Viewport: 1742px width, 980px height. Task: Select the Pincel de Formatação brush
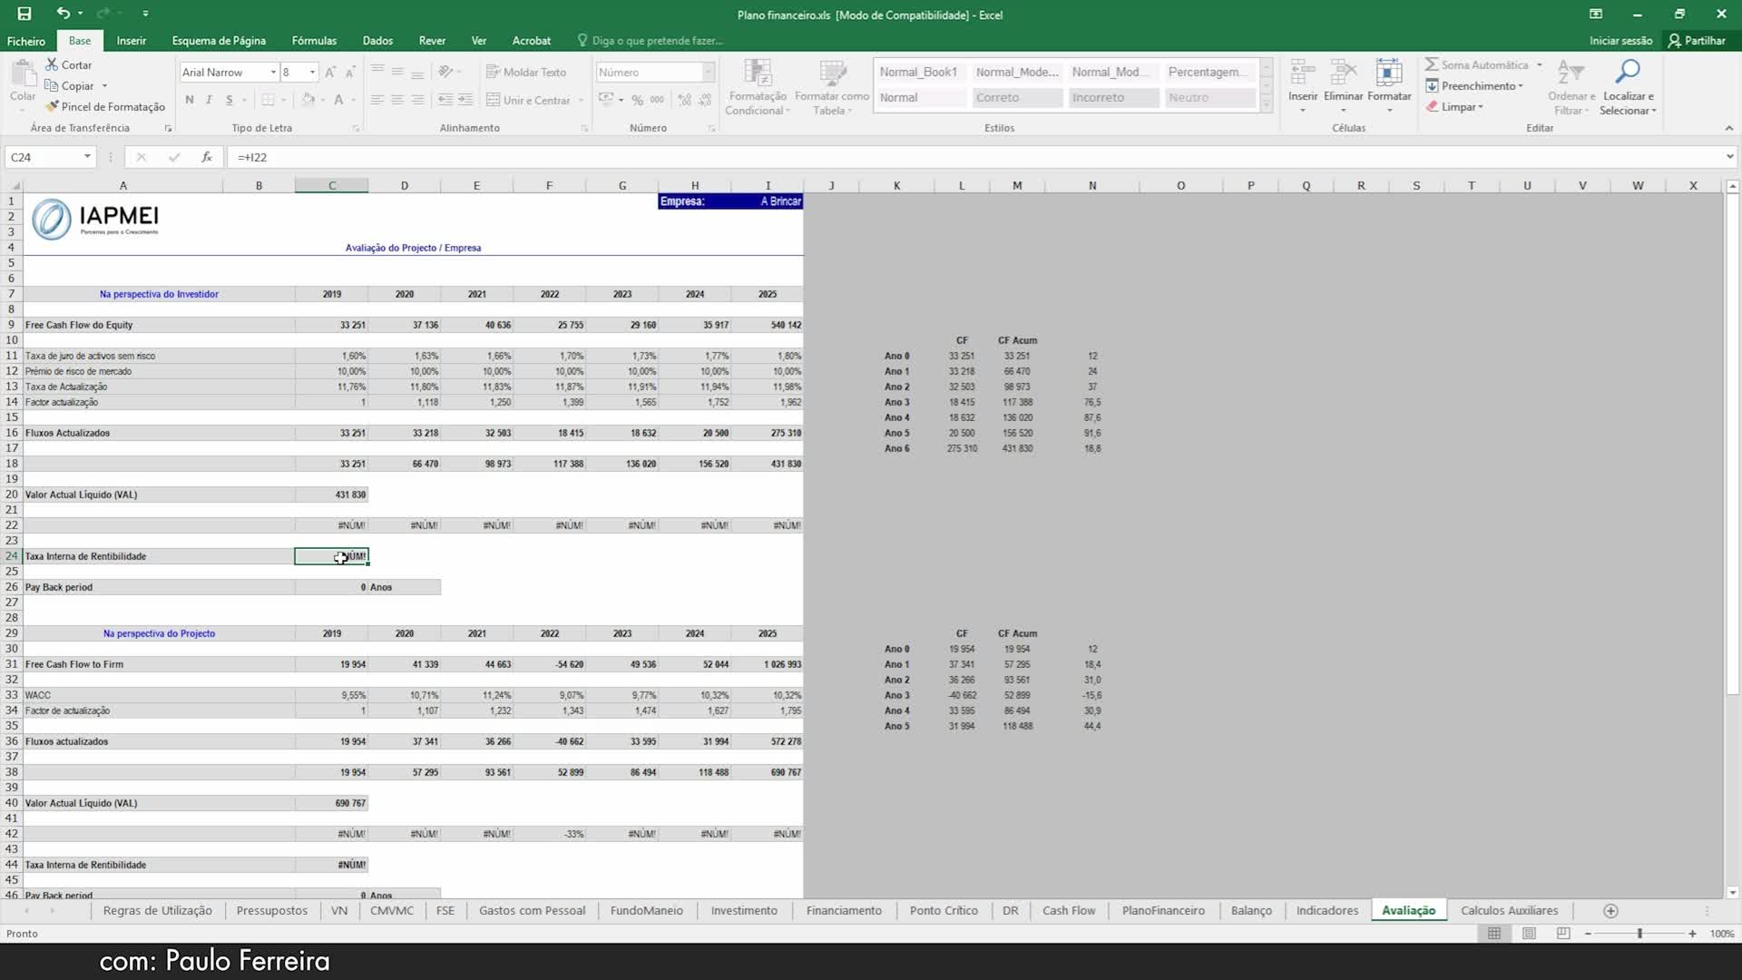pyautogui.click(x=52, y=106)
